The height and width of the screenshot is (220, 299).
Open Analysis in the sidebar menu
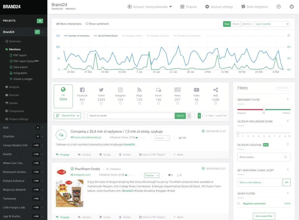pos(14,87)
